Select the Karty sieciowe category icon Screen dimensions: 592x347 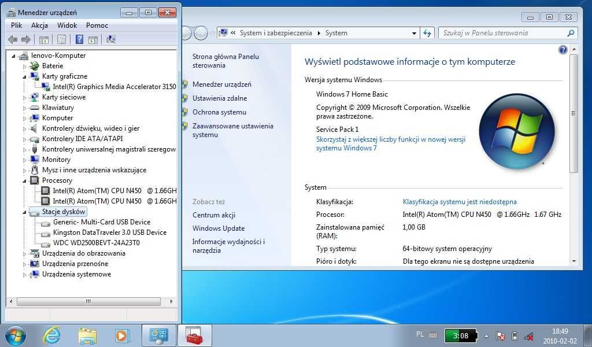click(x=34, y=97)
